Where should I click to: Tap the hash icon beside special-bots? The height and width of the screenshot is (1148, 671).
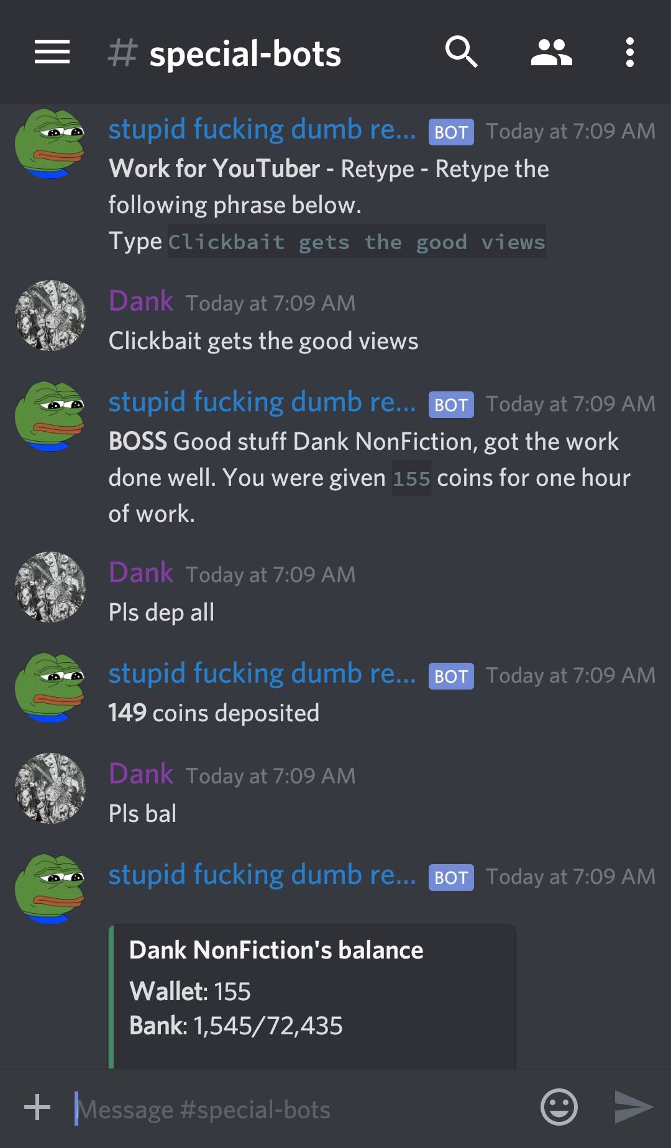(x=122, y=52)
